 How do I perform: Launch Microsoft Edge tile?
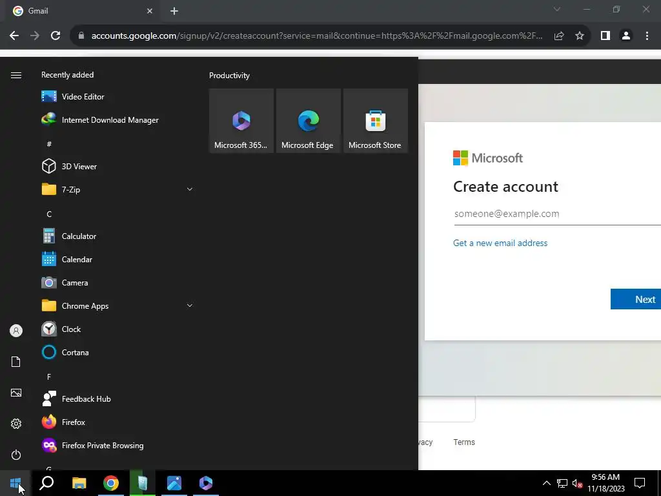[308, 121]
